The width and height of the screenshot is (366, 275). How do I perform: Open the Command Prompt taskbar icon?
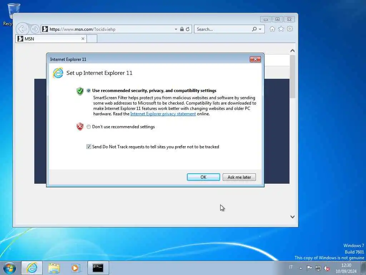(98, 268)
